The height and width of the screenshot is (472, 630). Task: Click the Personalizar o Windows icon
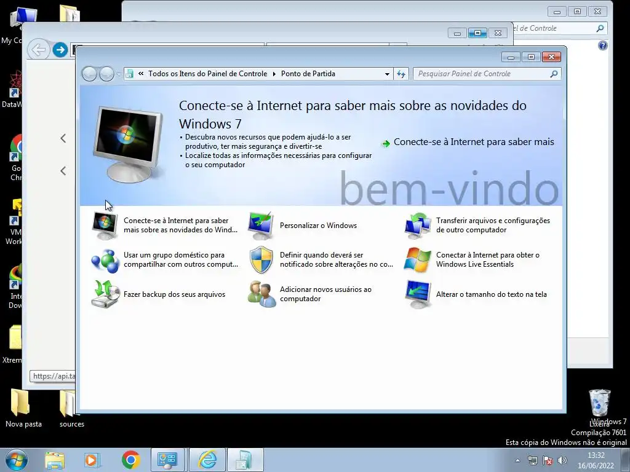[261, 225]
